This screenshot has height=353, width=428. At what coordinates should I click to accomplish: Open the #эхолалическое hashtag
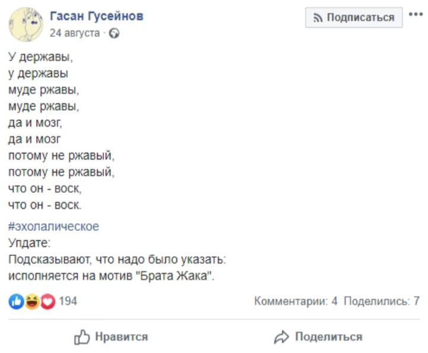coord(53,226)
